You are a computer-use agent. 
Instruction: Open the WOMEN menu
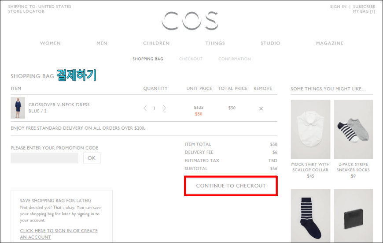(x=50, y=43)
